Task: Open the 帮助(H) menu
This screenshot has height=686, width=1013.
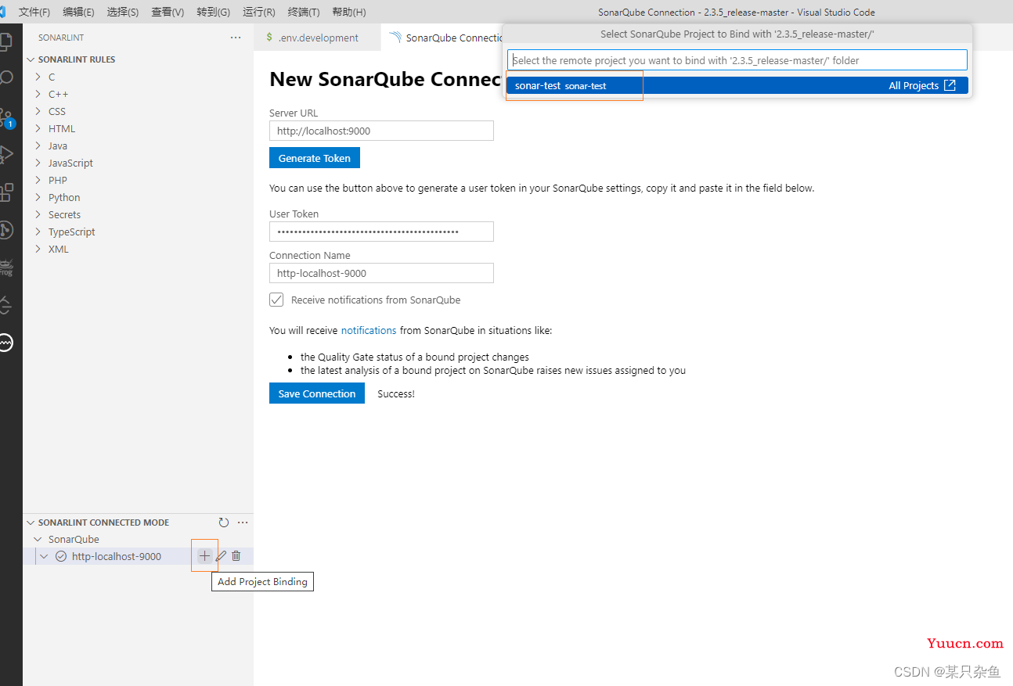Action: [348, 13]
